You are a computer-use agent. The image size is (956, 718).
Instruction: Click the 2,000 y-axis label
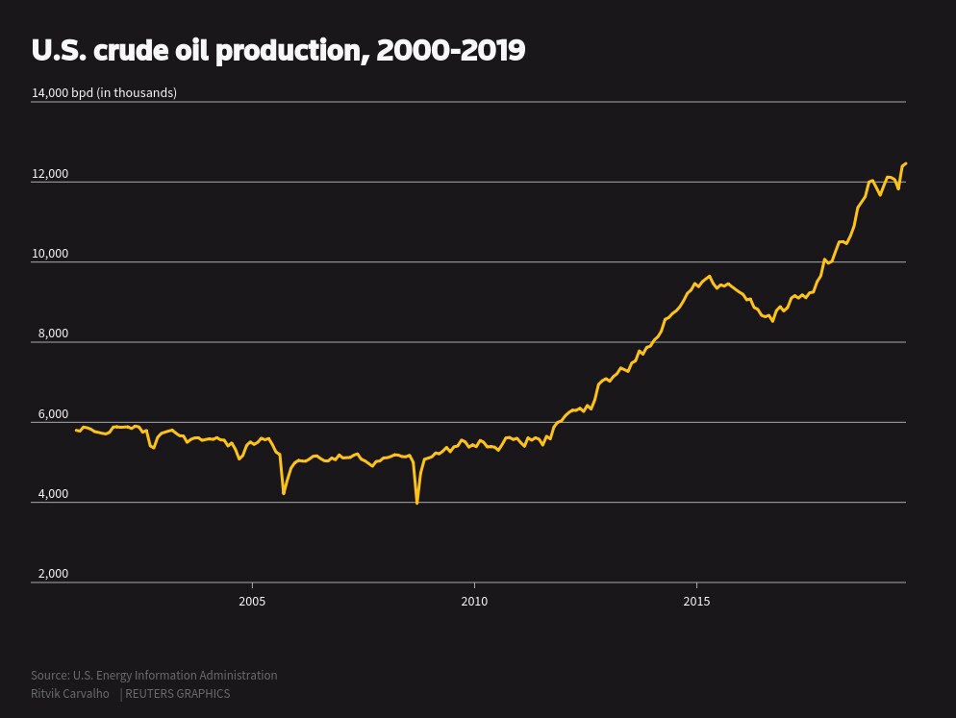[53, 574]
